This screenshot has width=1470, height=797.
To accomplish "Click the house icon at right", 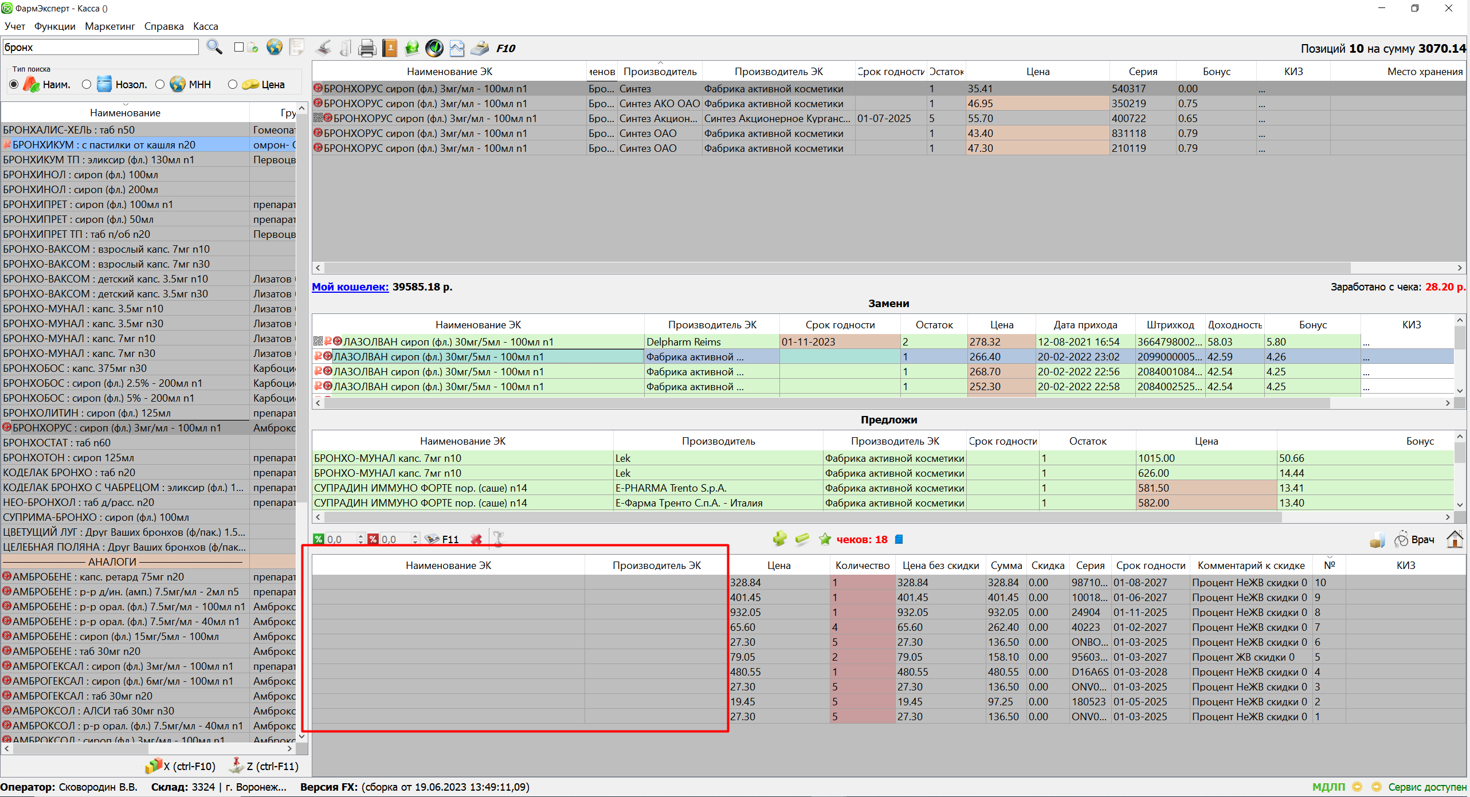I will 1455,539.
